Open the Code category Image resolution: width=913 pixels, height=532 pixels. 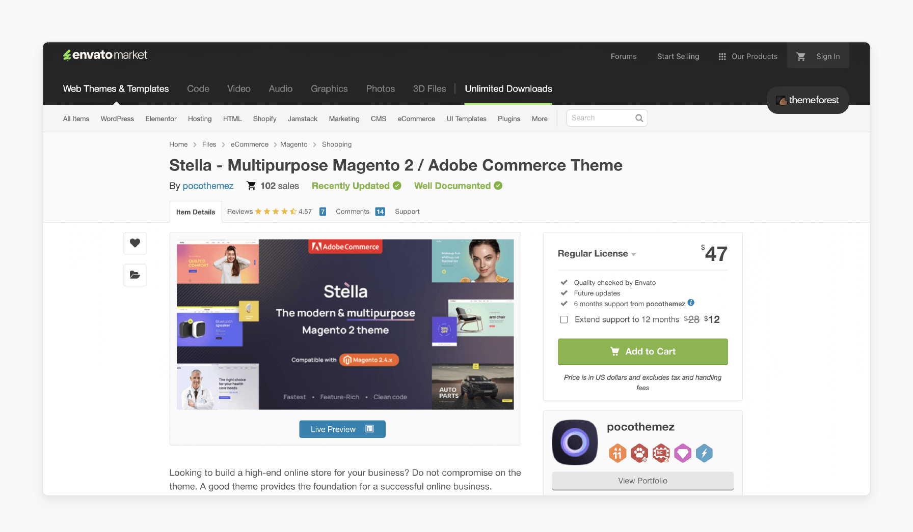coord(198,88)
